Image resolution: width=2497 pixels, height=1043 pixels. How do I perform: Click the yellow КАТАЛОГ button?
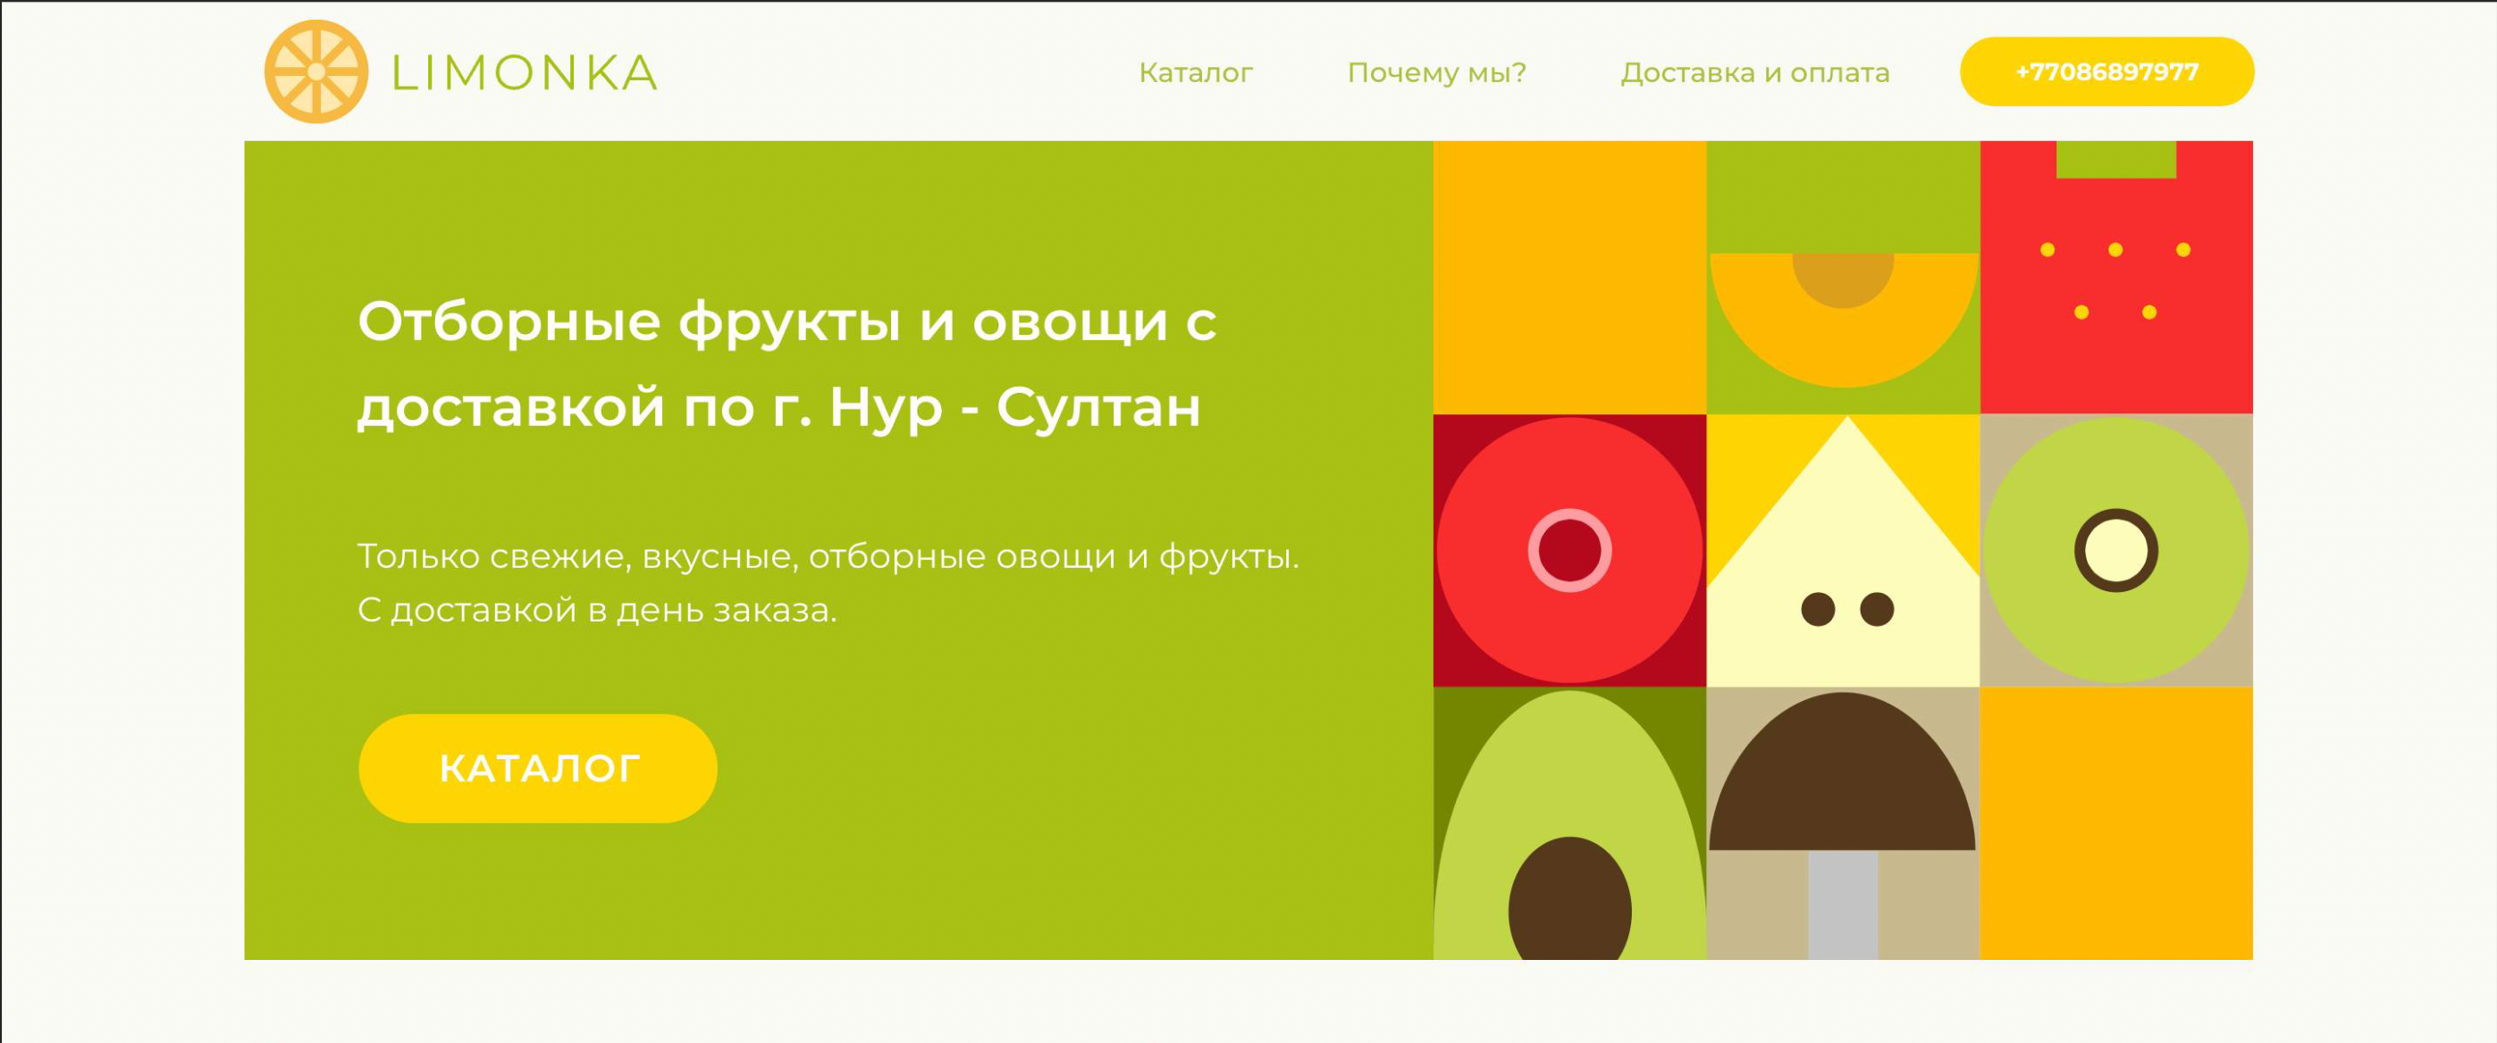538,768
